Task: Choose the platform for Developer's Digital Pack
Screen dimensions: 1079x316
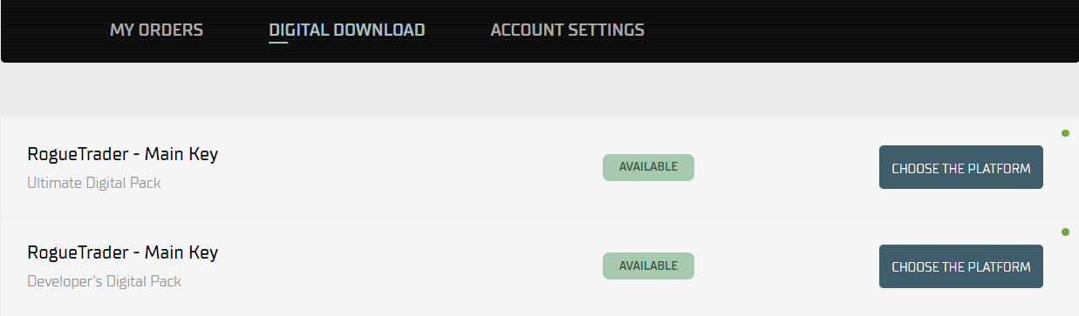Action: pyautogui.click(x=961, y=266)
